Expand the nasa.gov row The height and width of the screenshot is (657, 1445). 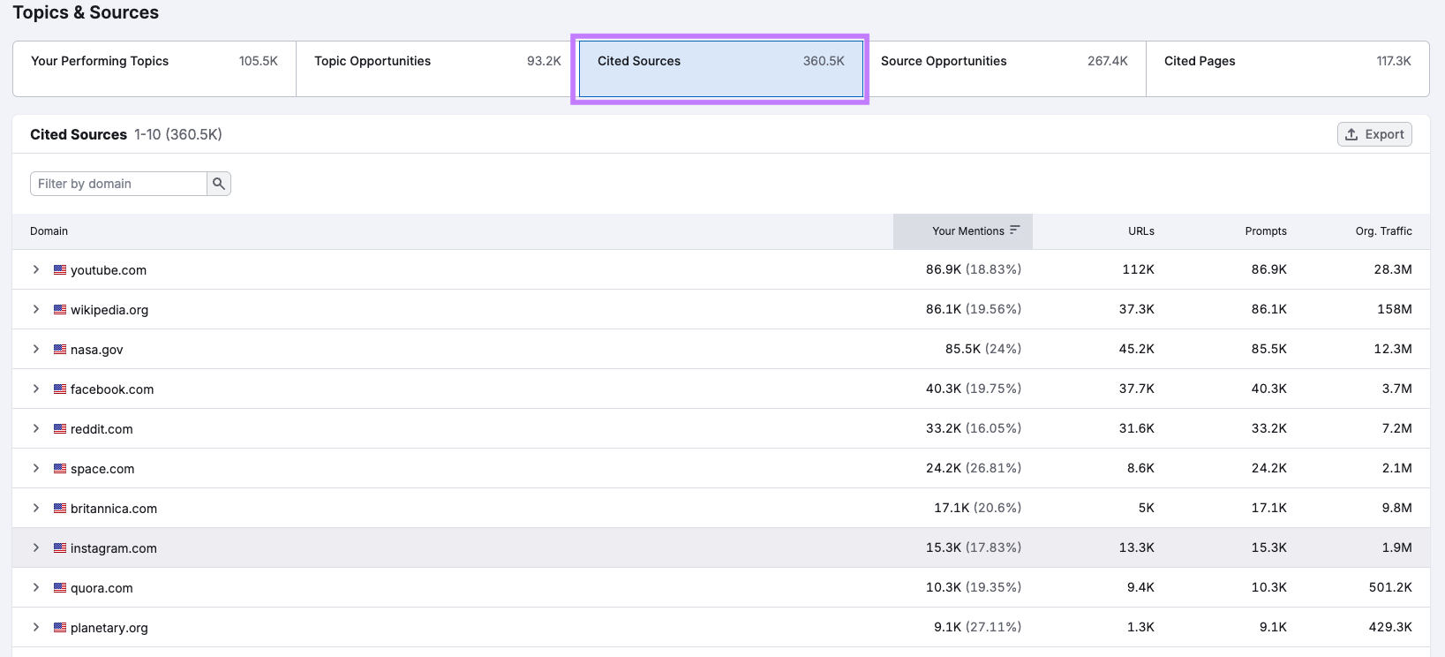[36, 349]
